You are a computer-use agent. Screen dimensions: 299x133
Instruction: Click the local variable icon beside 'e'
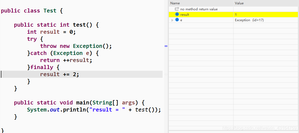pyautogui.click(x=177, y=20)
